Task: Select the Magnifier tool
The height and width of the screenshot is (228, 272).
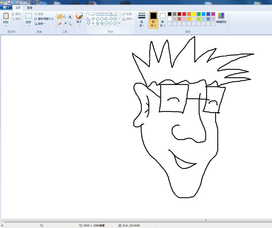Action: click(x=70, y=24)
